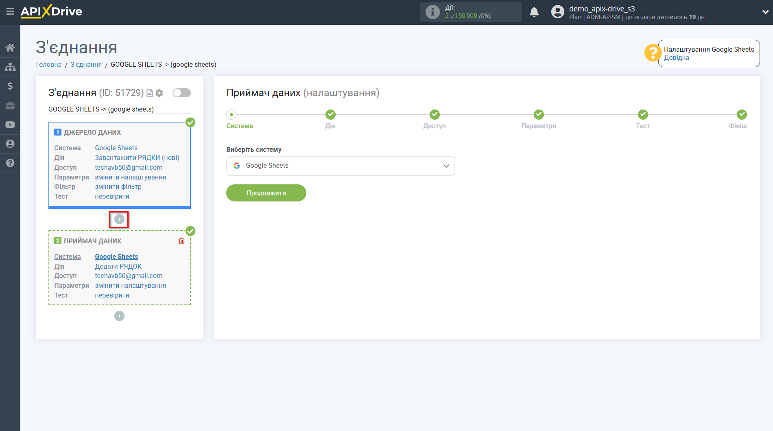The width and height of the screenshot is (773, 431).
Task: Add a block after the data receiver
Action: coord(119,316)
